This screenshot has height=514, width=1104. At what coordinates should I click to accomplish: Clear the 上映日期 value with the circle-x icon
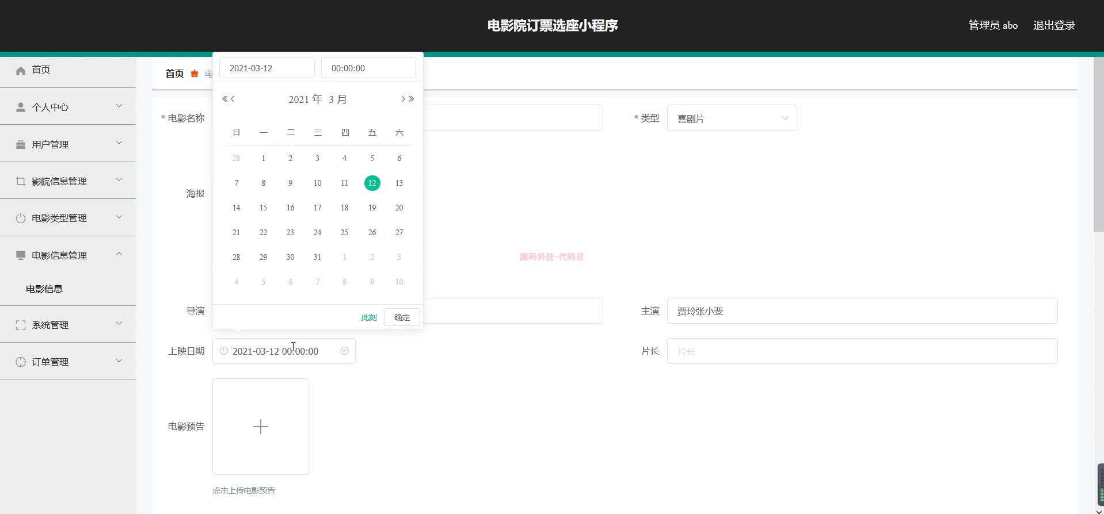pos(344,351)
